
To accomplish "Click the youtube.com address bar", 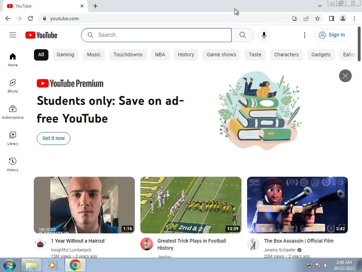I will (x=162, y=18).
